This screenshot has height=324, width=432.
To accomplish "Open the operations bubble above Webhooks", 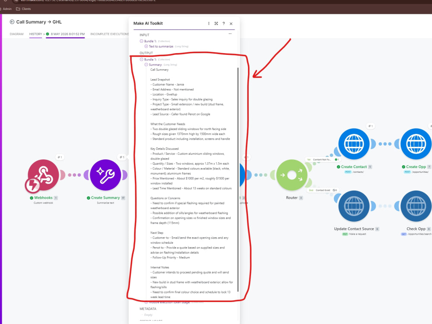I will point(60,157).
